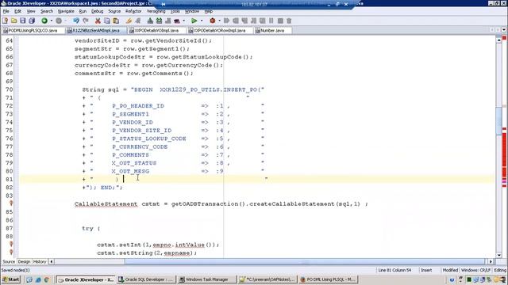Open Windows Task Manager taskbar button
508x285 pixels.
pos(207,279)
